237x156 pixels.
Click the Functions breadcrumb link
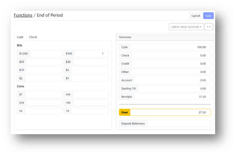pos(23,15)
